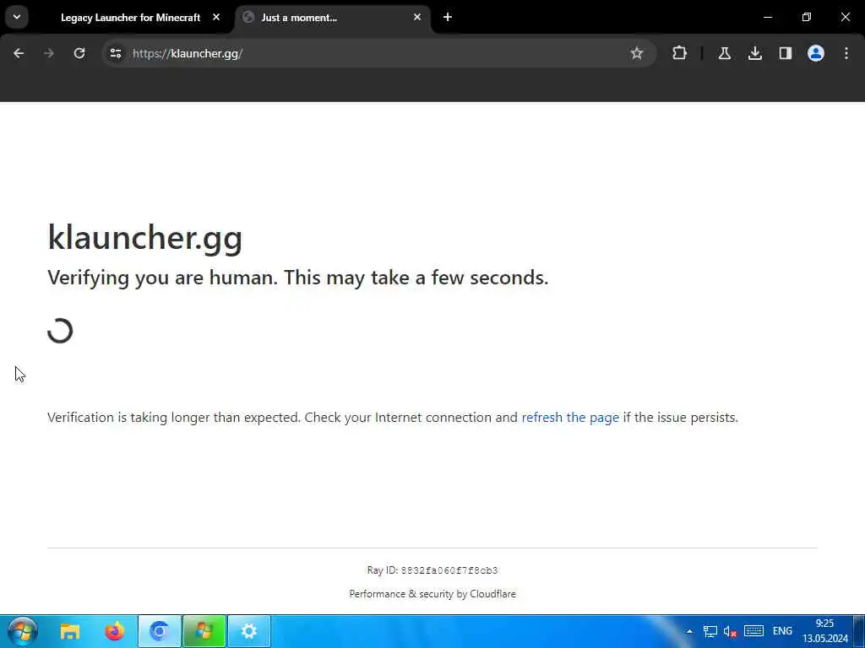Open the Windows Start menu

pos(23,631)
